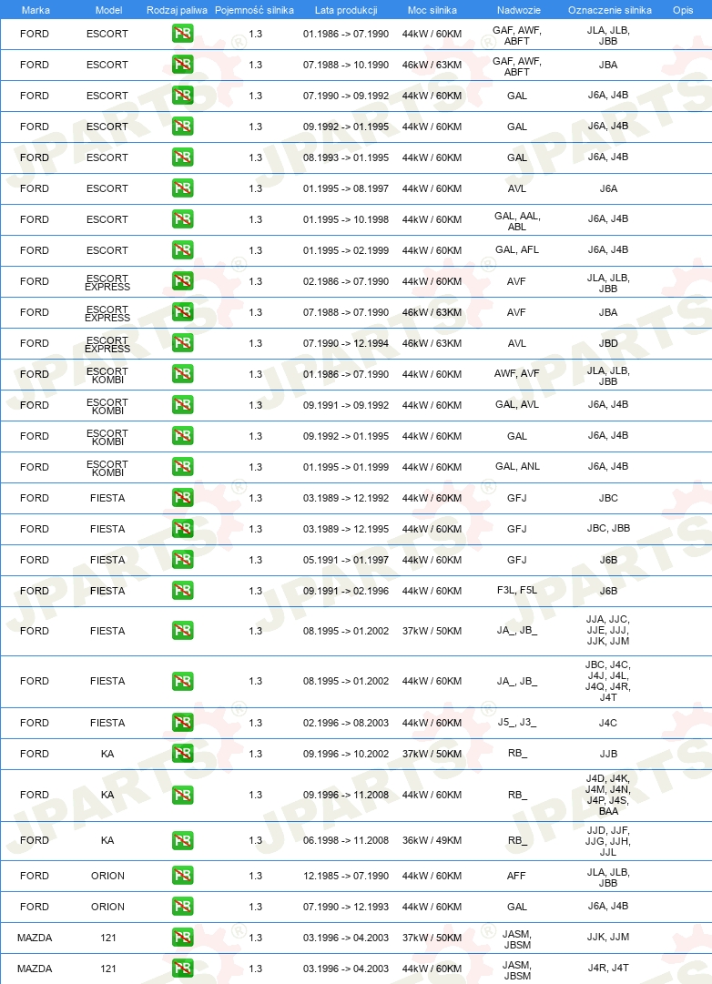The width and height of the screenshot is (712, 984).
Task: Select the body code cell J5_, J3_
Action: point(517,723)
